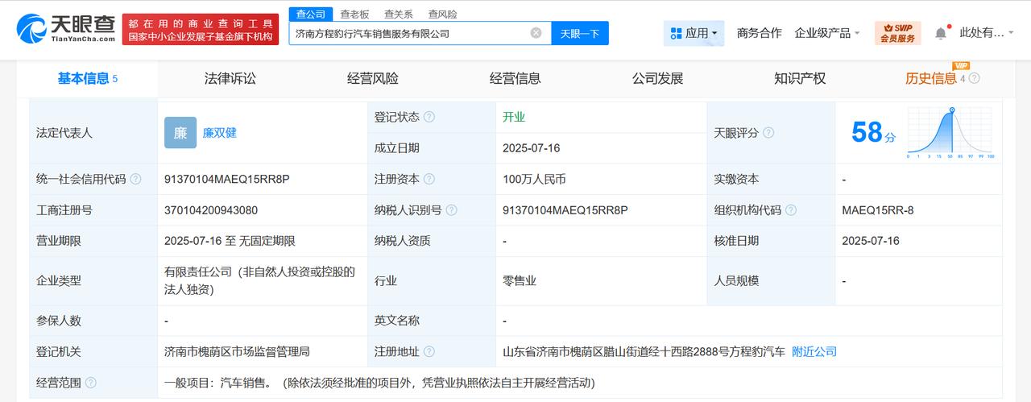The height and width of the screenshot is (402, 1031).
Task: Open the help icon beside 历史信息 tab
Action: 975,78
